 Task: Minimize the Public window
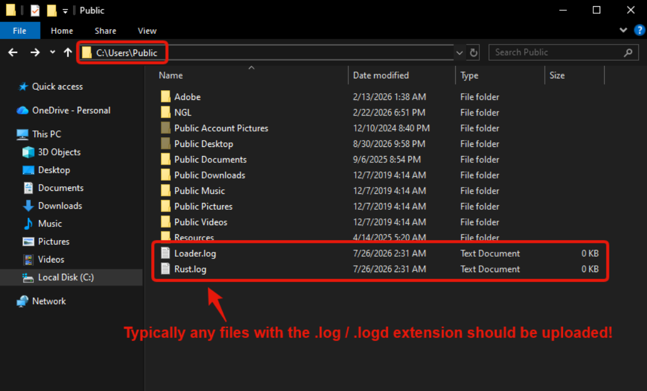tap(563, 10)
